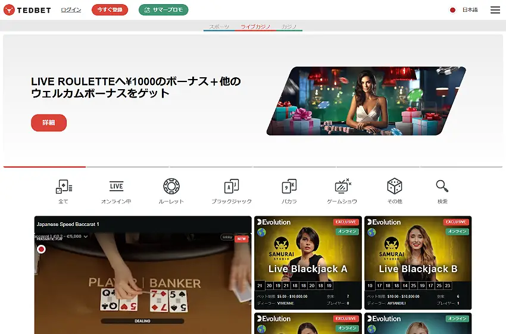Click the live roulette banner image

click(x=366, y=101)
